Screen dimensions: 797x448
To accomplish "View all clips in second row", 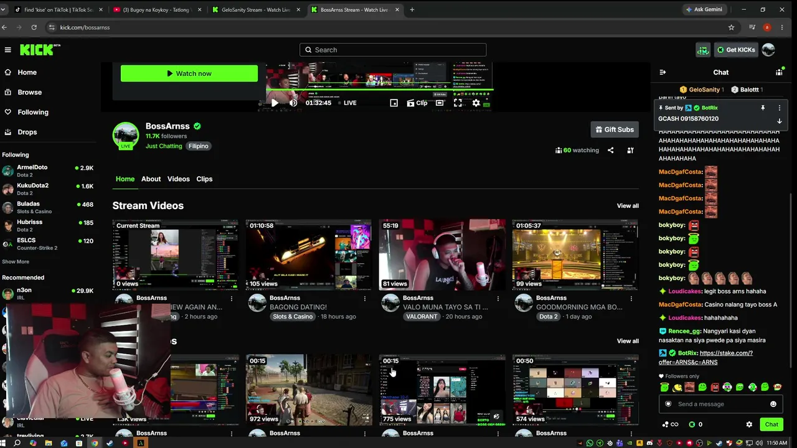I will (x=628, y=341).
